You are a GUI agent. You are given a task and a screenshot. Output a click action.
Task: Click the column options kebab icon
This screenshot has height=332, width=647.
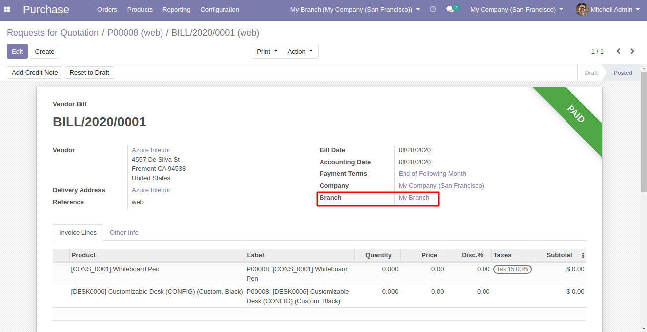coord(583,255)
